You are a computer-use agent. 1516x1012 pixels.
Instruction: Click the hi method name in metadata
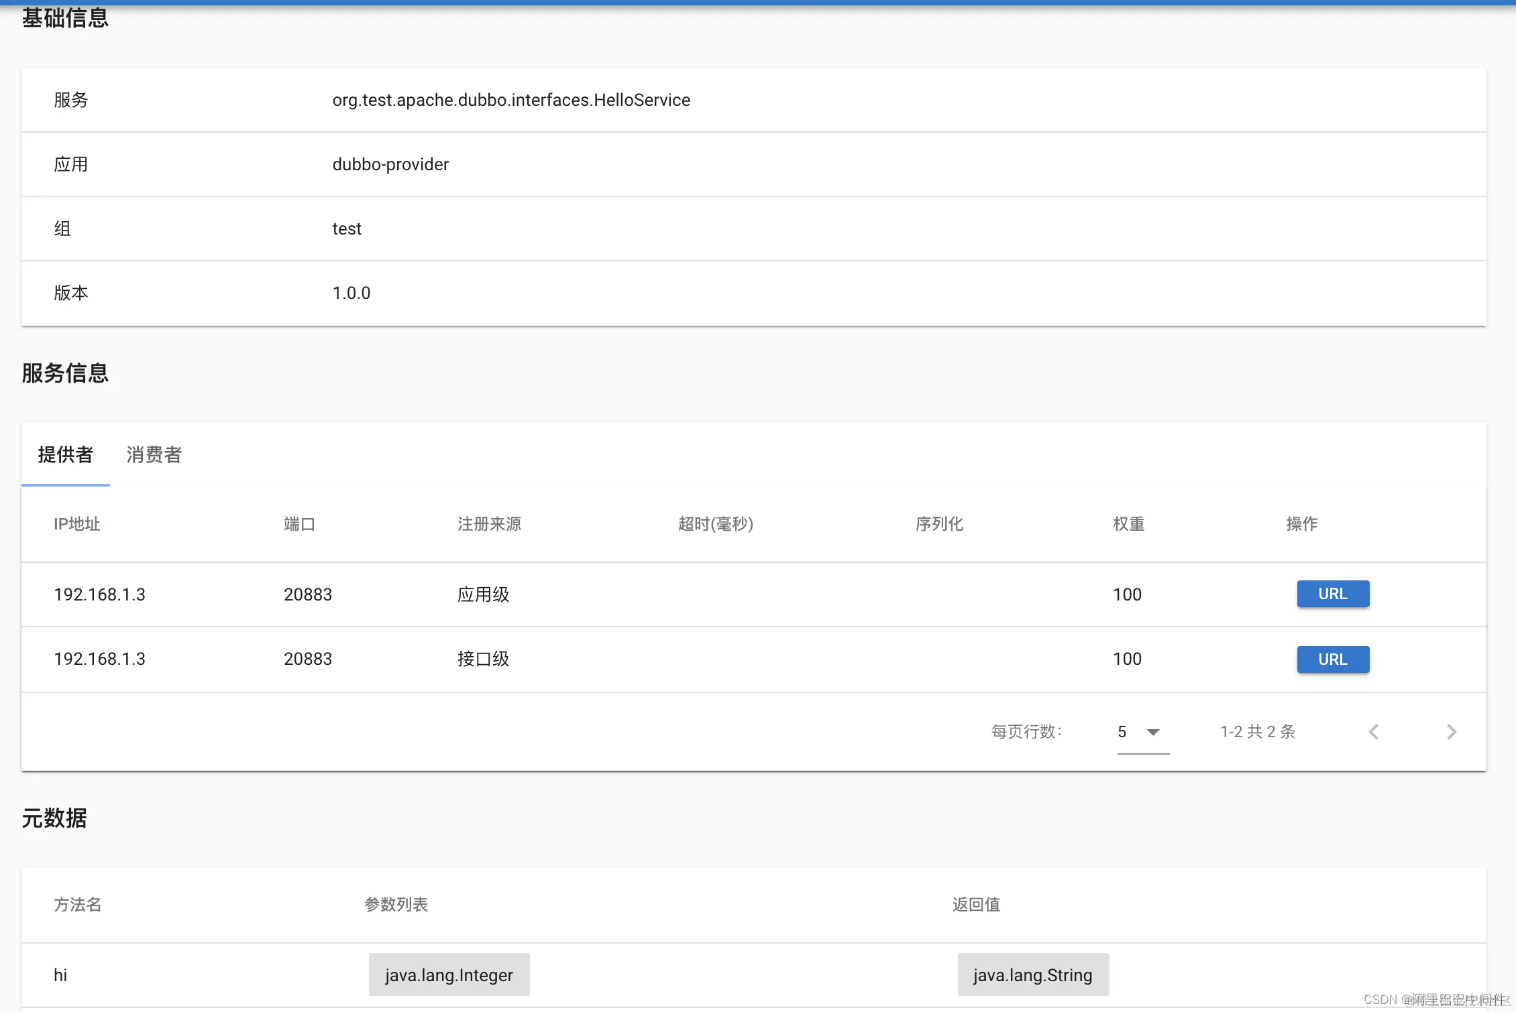[x=60, y=975]
